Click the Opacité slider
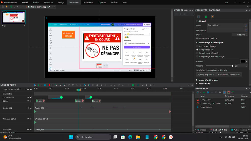251x141 pixels. (x=219, y=66)
